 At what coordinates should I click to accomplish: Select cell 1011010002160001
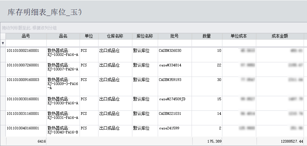pos(23,50)
